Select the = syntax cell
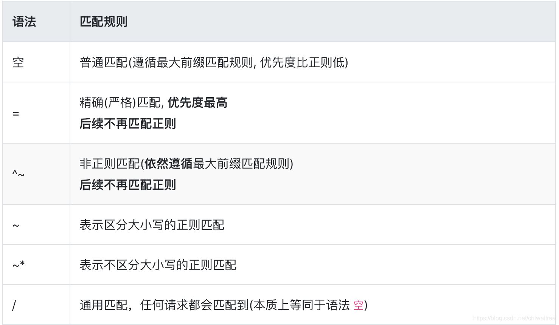Viewport: 559px width, 325px height. (x=16, y=113)
